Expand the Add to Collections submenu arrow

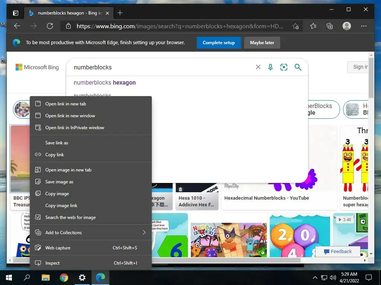[x=144, y=232]
